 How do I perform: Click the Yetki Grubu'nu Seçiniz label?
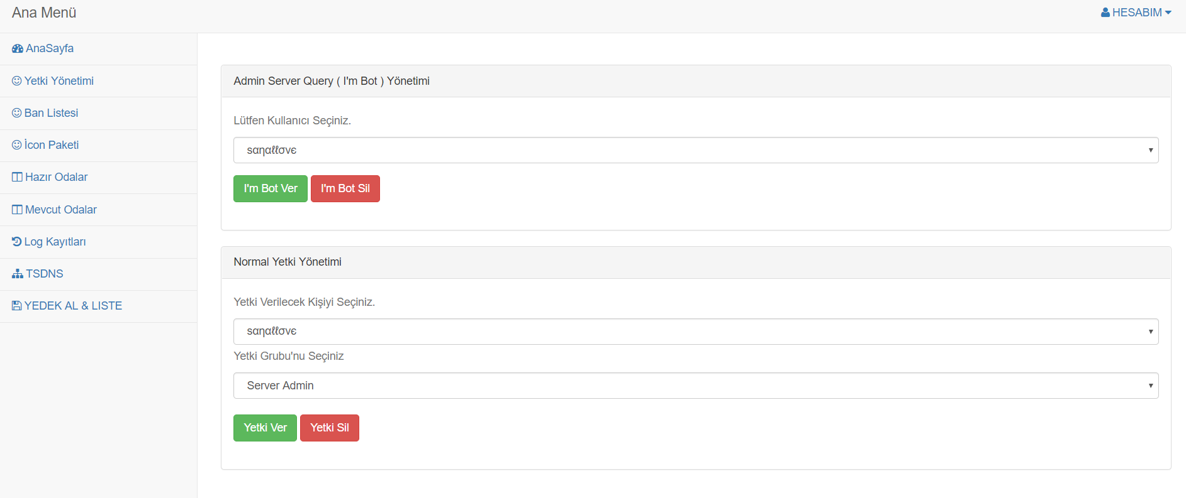point(289,356)
